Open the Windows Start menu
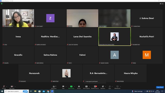This screenshot has width=165, height=93. tap(2, 91)
